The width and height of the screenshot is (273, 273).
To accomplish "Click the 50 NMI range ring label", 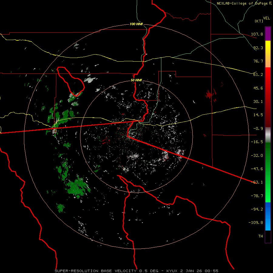I will coord(136,80).
